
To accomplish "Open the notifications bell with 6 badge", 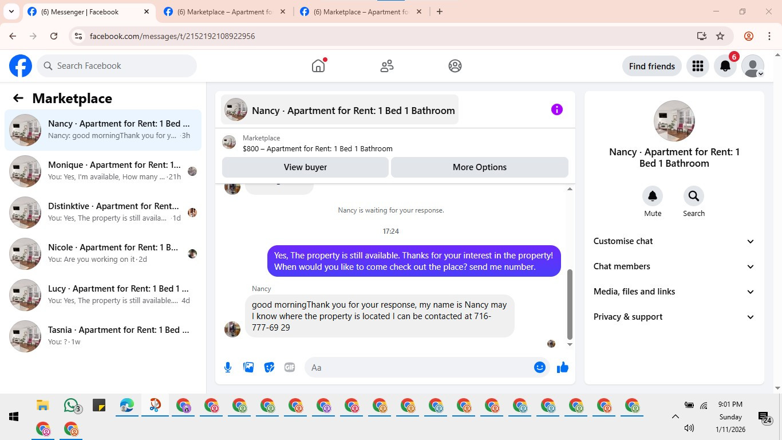I will coord(725,66).
